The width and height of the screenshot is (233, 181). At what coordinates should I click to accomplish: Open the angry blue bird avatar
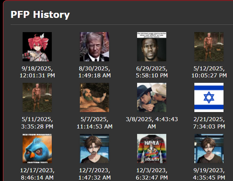37,149
